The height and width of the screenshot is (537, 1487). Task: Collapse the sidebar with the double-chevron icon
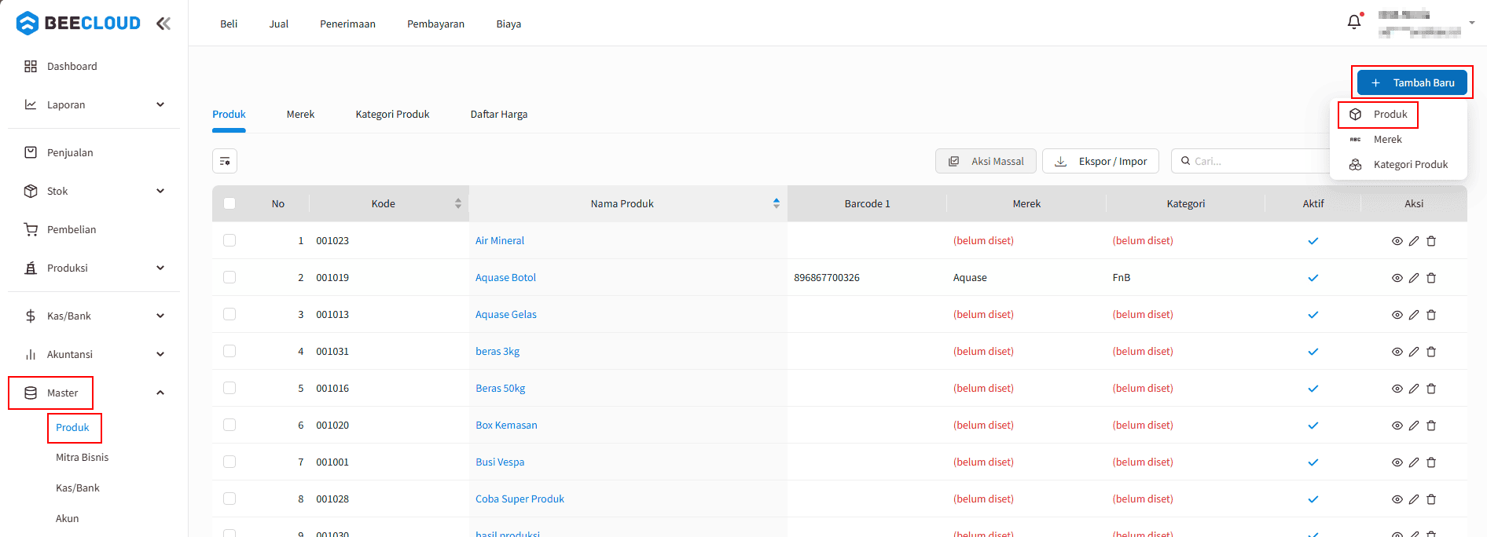163,24
